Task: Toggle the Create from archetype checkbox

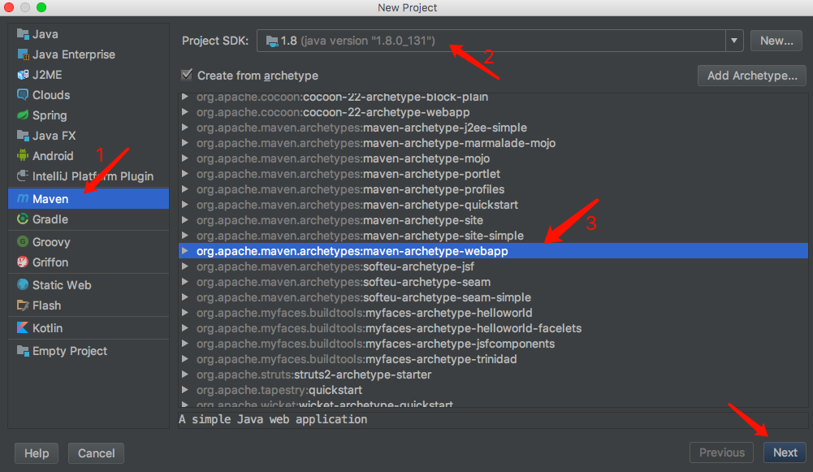Action: pos(187,76)
